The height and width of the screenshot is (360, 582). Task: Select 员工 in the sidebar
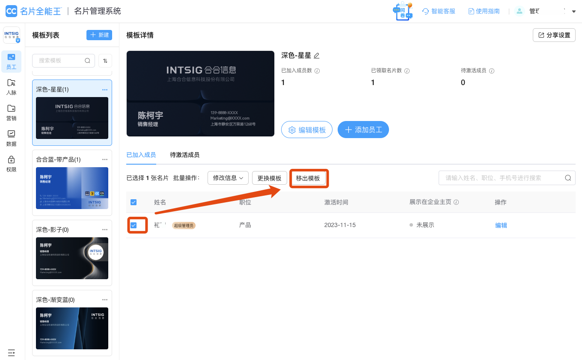click(x=12, y=61)
